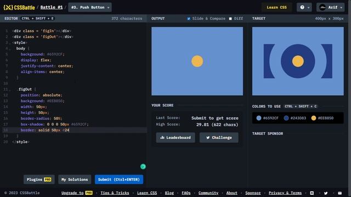Screen dimensions: 351x197
Task: Expand the help dropdown arrow
Action: point(308,8)
